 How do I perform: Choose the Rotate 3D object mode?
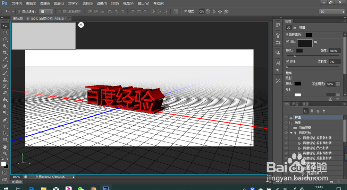[x=201, y=11]
